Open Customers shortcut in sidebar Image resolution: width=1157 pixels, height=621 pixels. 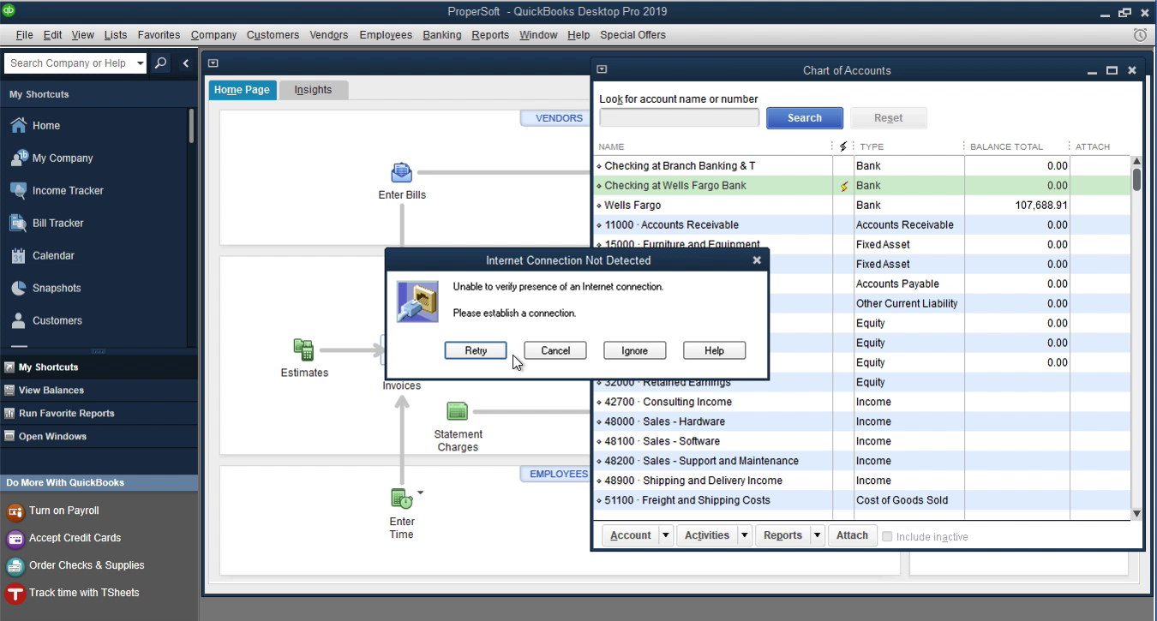tap(45, 320)
